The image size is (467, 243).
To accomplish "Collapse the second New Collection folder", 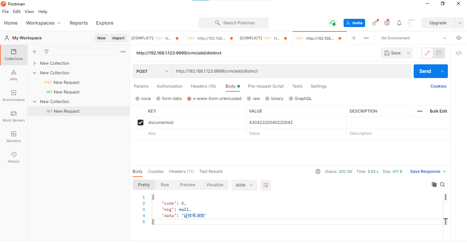I will tap(35, 73).
